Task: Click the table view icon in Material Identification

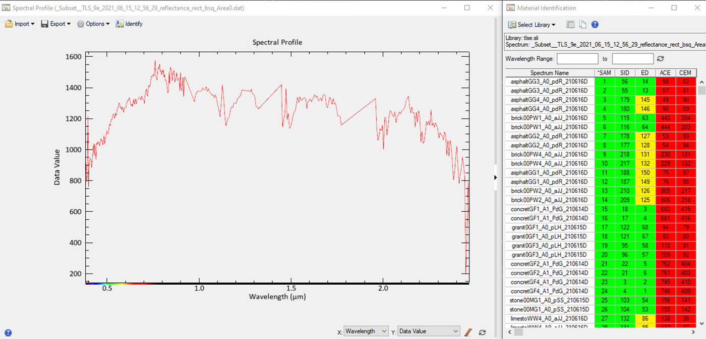Action: click(570, 25)
